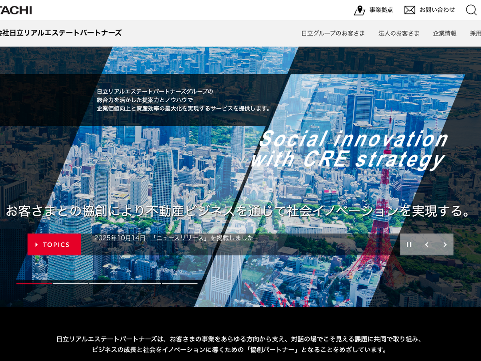Viewport: 481px width, 361px height.
Task: Advance to next slide with right chevron
Action: pyautogui.click(x=445, y=245)
